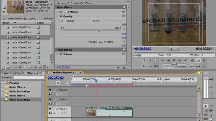Select the Effects tab

(x=31, y=73)
